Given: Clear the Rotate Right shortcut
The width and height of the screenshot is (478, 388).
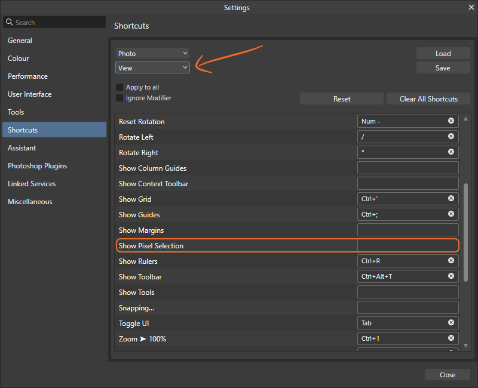Looking at the screenshot, I should click(x=451, y=152).
